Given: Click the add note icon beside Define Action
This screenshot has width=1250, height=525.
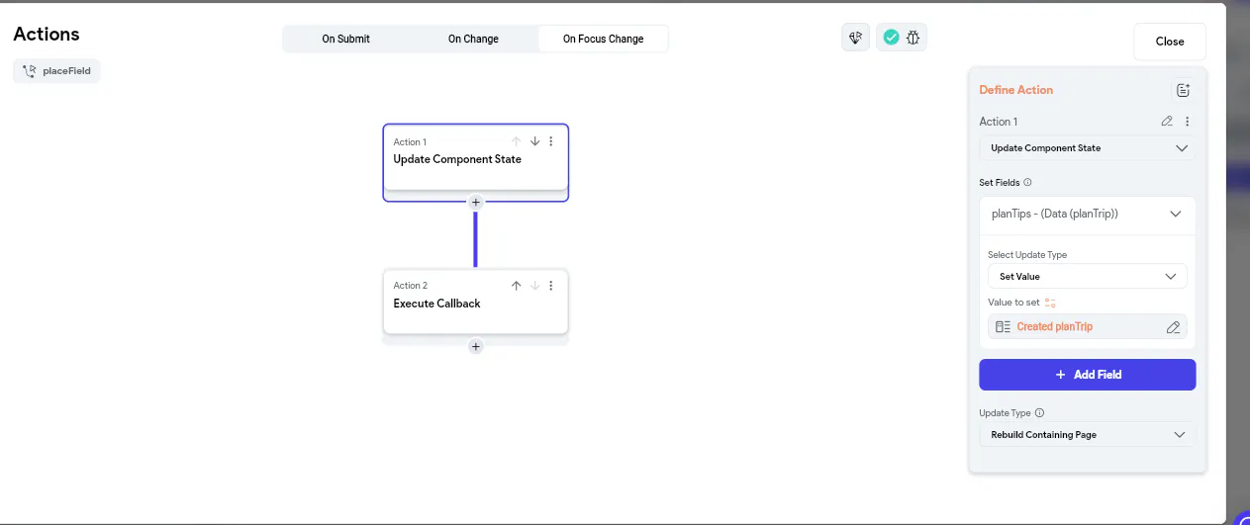Looking at the screenshot, I should click(x=1183, y=90).
